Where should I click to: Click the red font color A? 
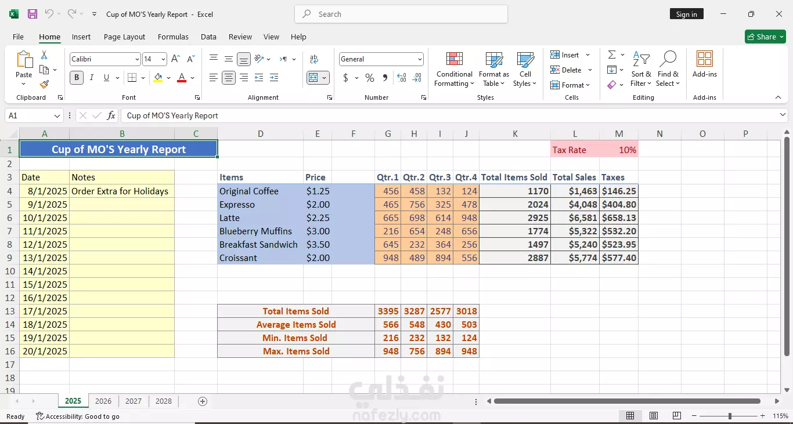point(182,78)
